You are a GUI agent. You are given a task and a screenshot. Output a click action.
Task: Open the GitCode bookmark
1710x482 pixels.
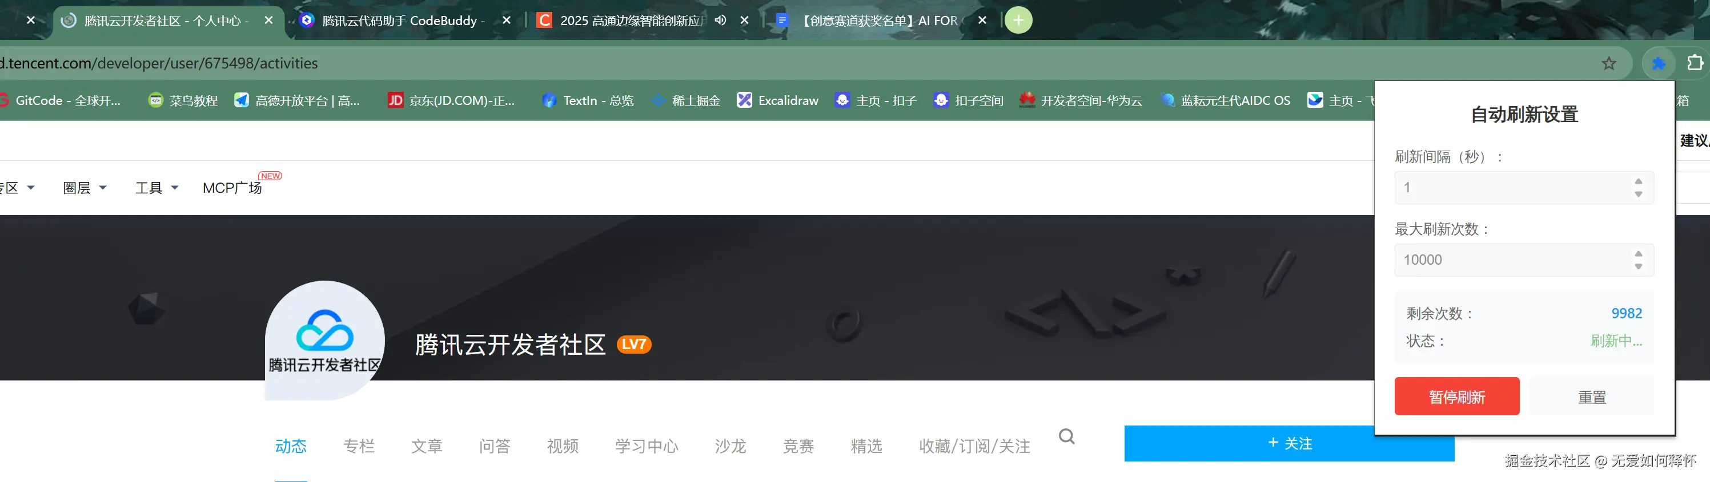60,101
